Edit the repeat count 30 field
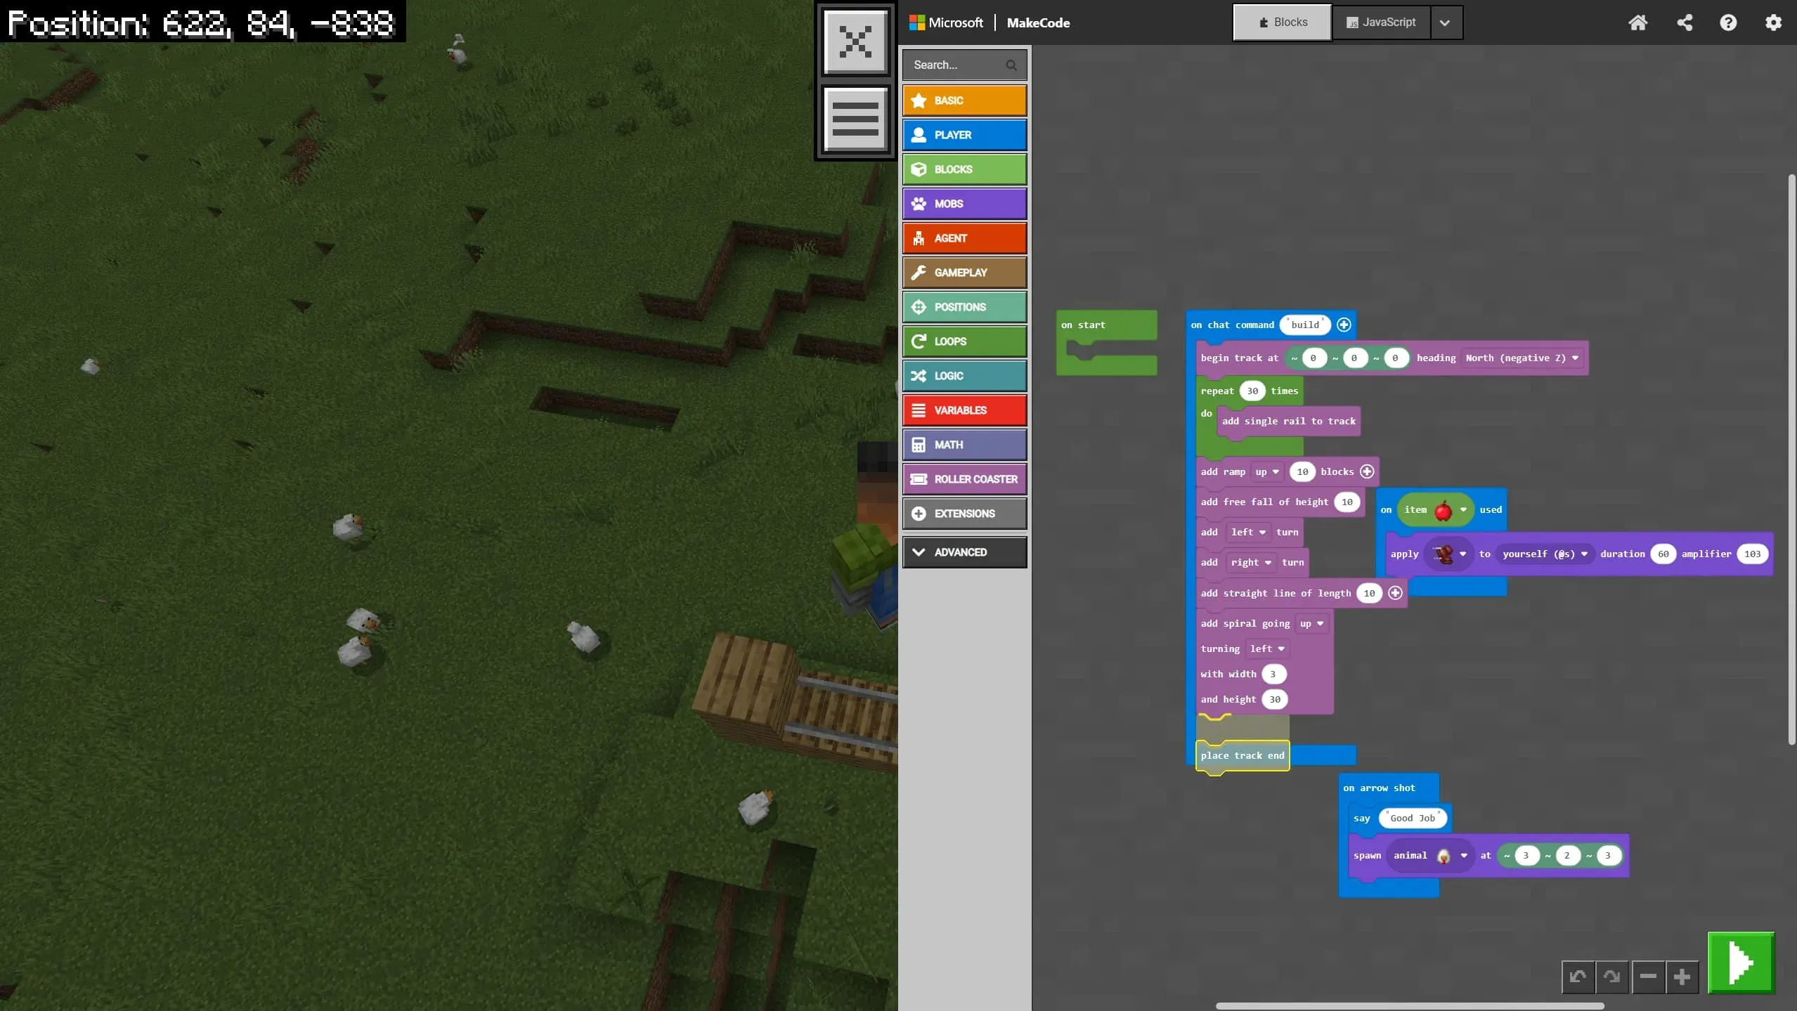 1252,391
